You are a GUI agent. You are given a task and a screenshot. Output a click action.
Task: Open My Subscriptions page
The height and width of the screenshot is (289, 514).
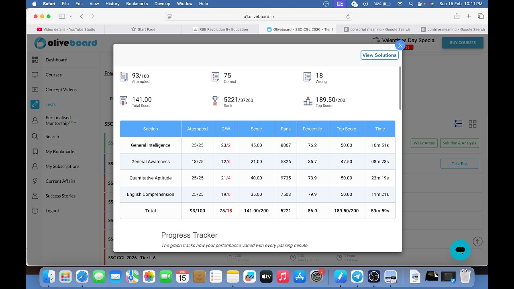pyautogui.click(x=62, y=166)
